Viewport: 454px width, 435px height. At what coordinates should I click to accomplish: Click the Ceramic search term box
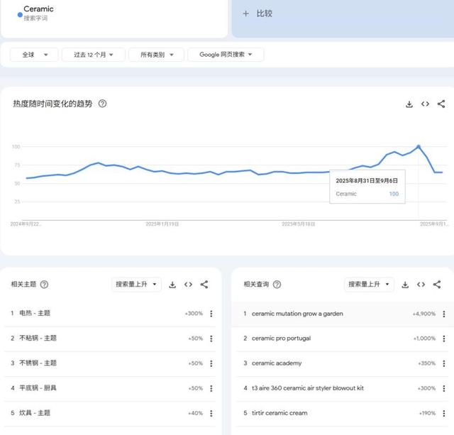point(114,18)
